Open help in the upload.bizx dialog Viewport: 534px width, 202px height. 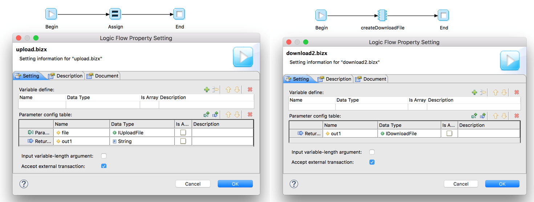point(24,184)
